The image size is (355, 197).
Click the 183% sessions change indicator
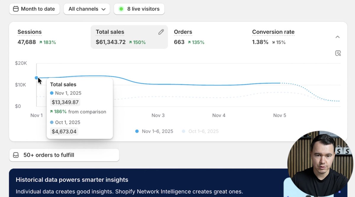[x=47, y=42]
